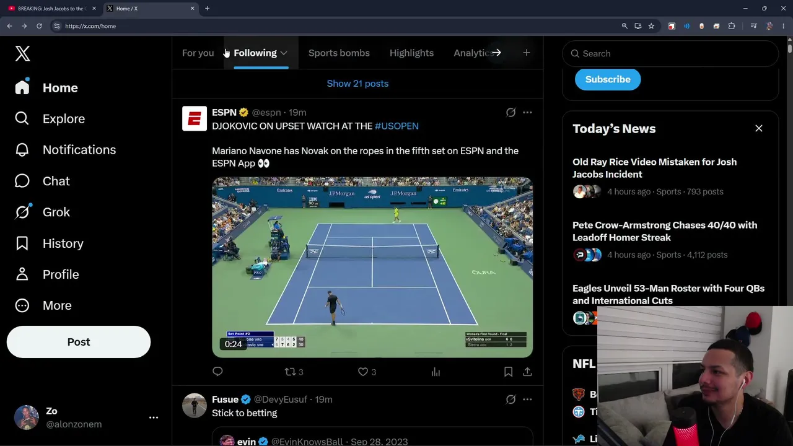Open History in the sidebar
The height and width of the screenshot is (446, 793).
[x=49, y=243]
